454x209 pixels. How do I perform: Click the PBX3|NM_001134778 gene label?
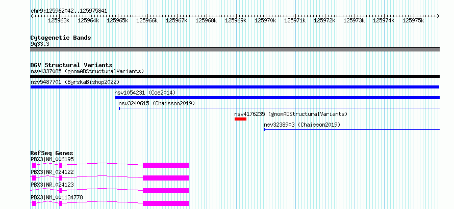tap(57, 197)
